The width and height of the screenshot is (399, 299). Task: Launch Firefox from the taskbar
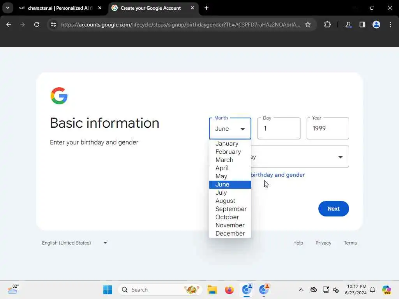[x=229, y=290]
